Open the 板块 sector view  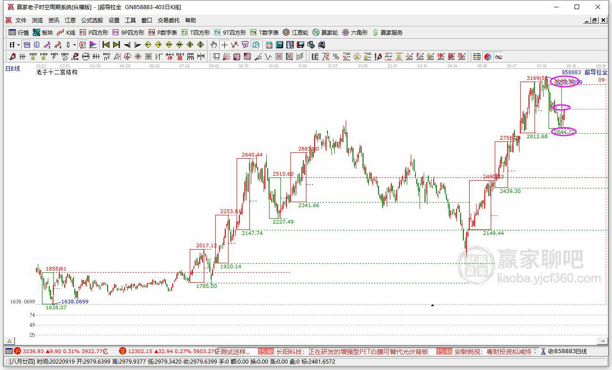coord(43,32)
